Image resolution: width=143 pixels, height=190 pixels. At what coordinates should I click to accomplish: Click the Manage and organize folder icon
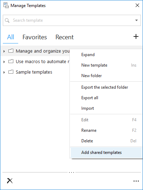point(11,51)
